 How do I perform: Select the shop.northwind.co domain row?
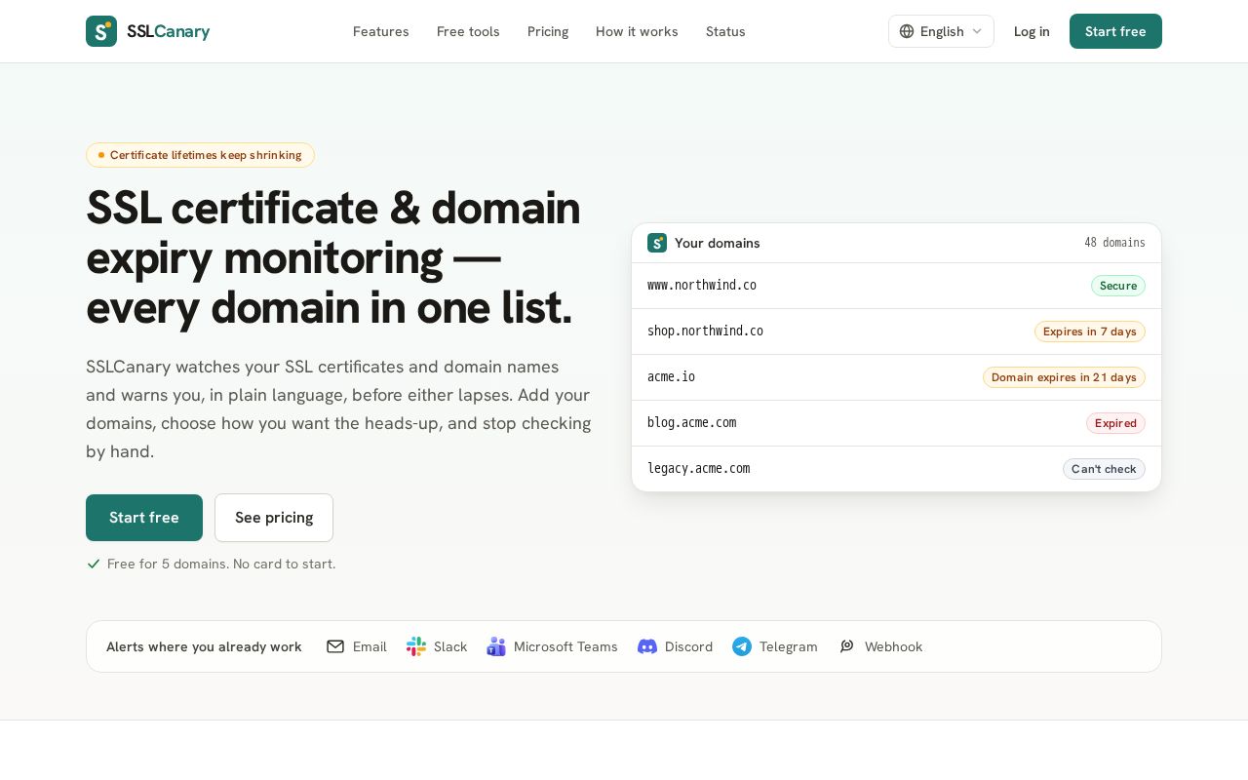(x=896, y=331)
